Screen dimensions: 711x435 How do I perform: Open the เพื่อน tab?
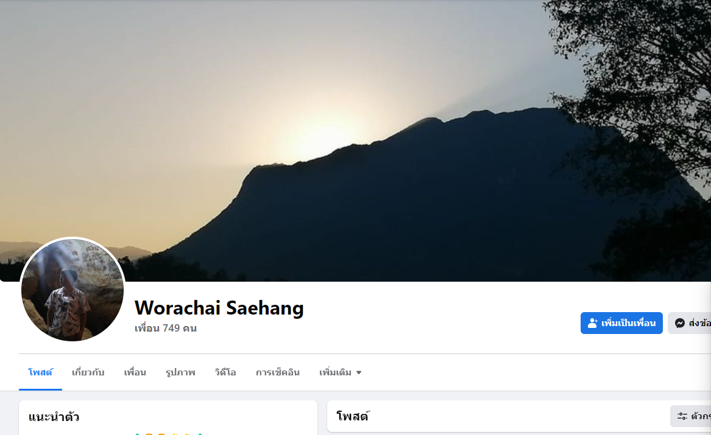click(x=135, y=372)
